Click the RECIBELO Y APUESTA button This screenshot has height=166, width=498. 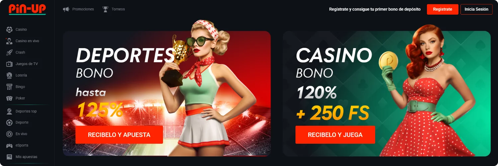point(119,135)
